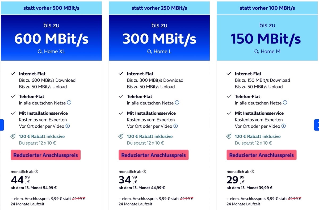Click info icon beside Telefon-Flat in Home M
Screen dimensions: 319x210
pos(285,103)
